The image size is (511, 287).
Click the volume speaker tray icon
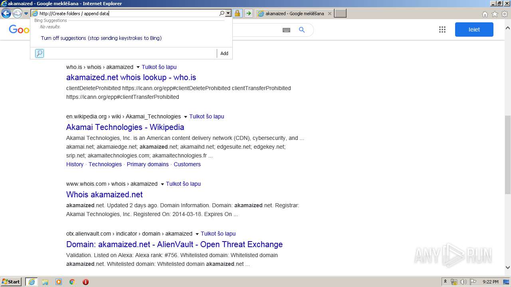pyautogui.click(x=463, y=282)
